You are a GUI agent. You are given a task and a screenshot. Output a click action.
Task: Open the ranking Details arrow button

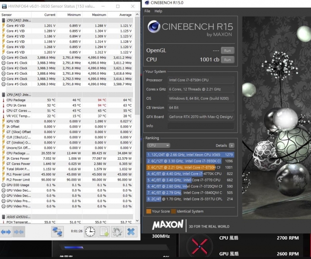click(x=232, y=145)
